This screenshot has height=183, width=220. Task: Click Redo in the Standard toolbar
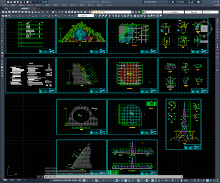pos(47,12)
